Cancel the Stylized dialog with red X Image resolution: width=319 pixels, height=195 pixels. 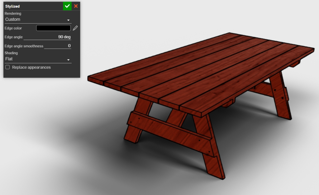(76, 6)
